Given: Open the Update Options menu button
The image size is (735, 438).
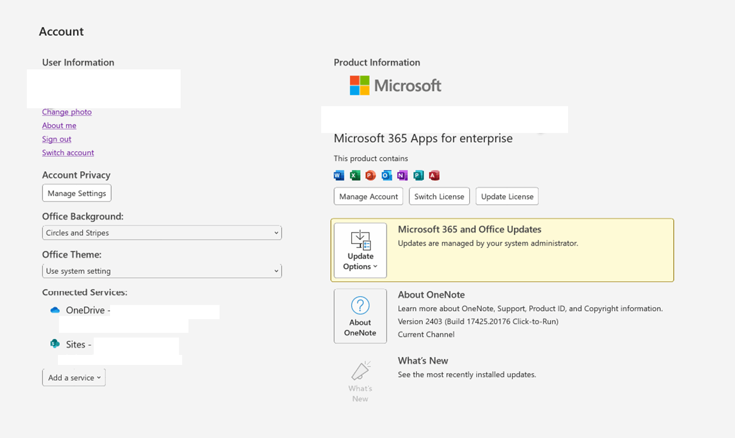Looking at the screenshot, I should click(360, 250).
